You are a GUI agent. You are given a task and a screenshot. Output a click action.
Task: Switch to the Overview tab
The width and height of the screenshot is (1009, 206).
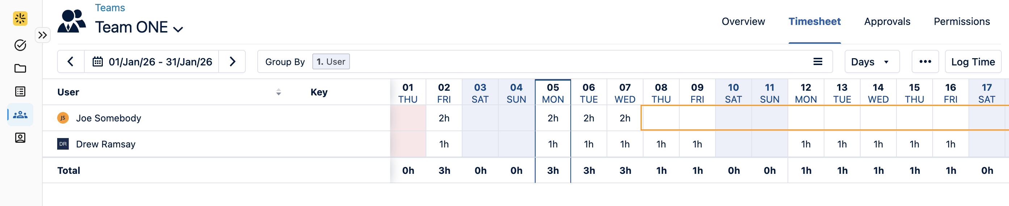(x=743, y=21)
